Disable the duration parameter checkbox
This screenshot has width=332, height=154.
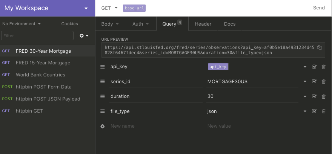coord(314,96)
